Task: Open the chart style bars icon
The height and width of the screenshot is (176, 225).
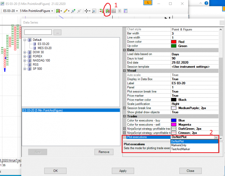Action: [x=58, y=11]
